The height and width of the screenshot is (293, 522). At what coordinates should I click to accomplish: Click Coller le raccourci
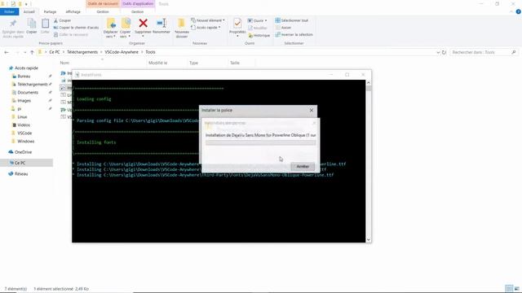(71, 34)
